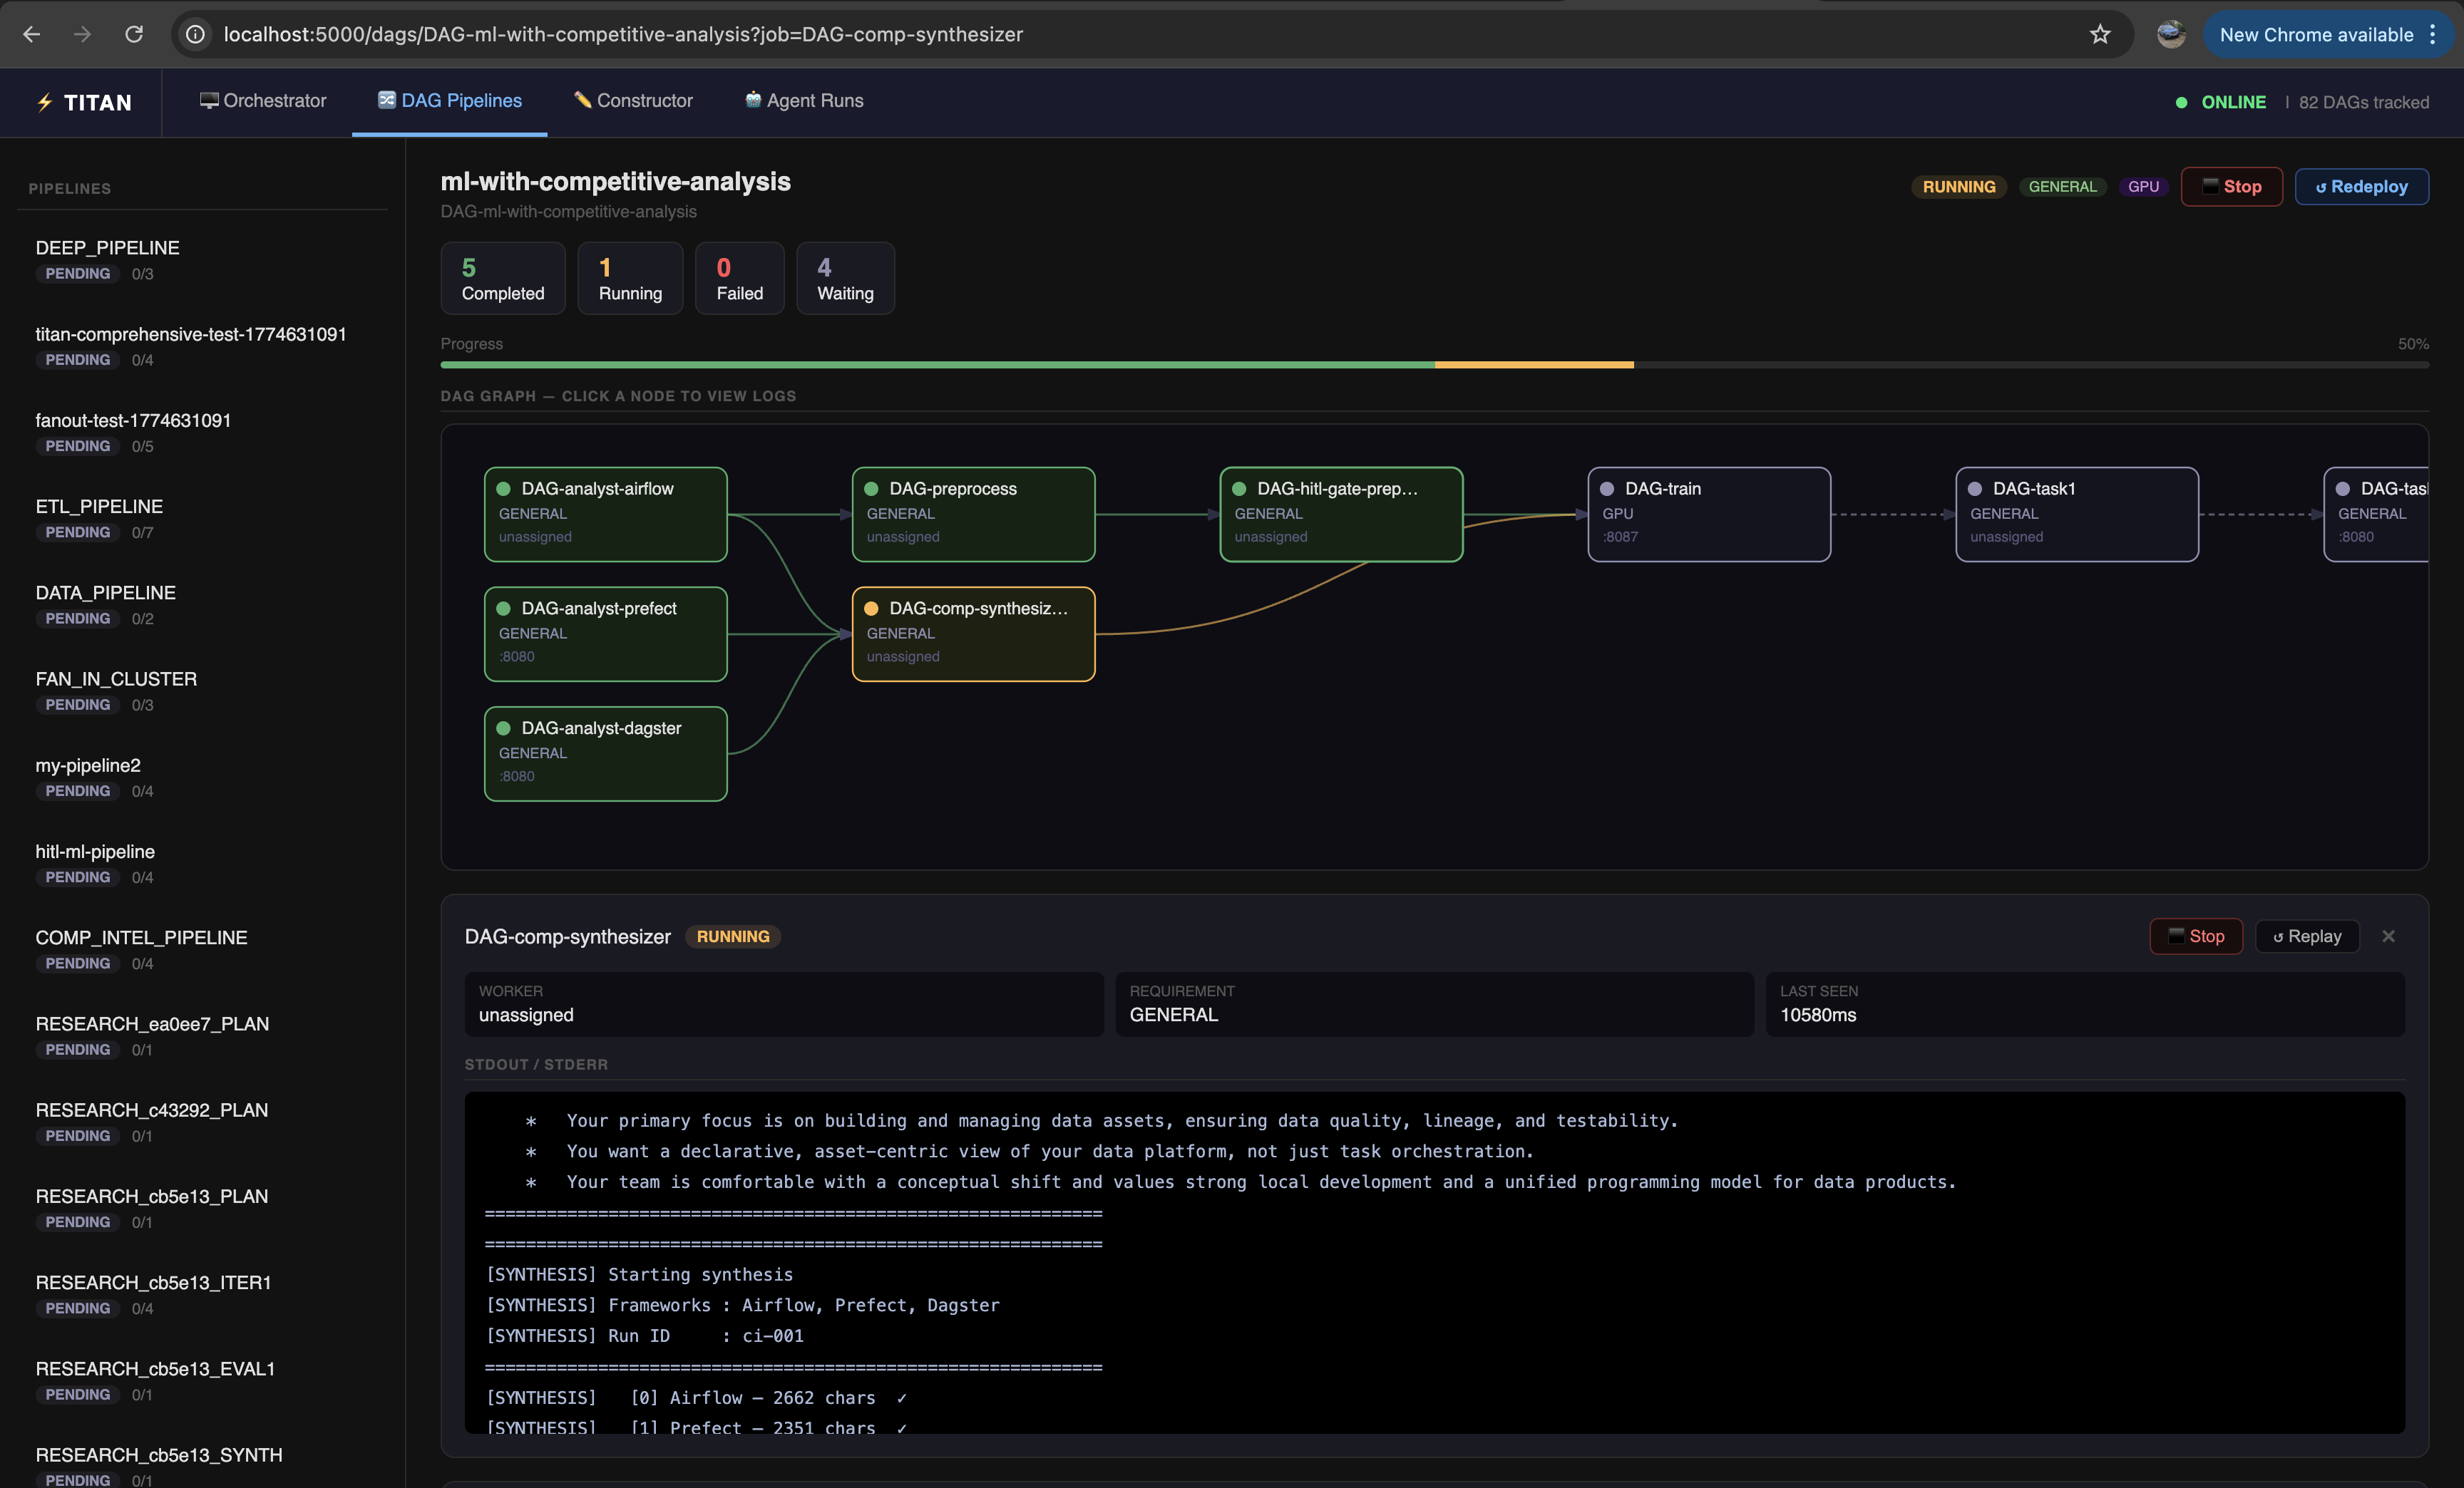2464x1488 pixels.
Task: Click the DAG-hitl-gate-prep node
Action: (x=1341, y=514)
